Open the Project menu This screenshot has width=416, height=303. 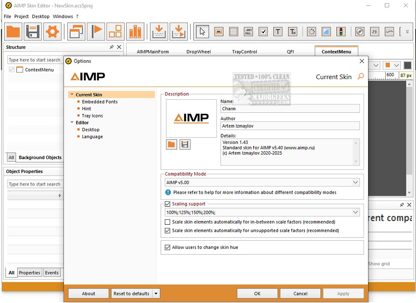21,16
